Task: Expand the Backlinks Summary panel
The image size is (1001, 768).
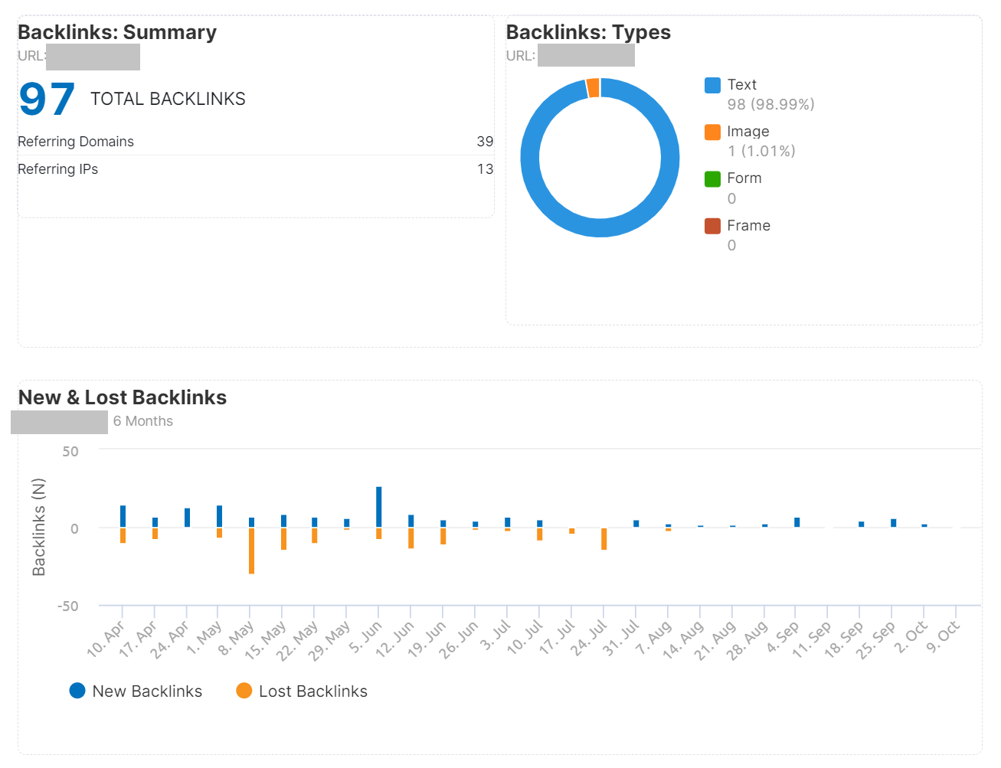Action: pos(116,32)
